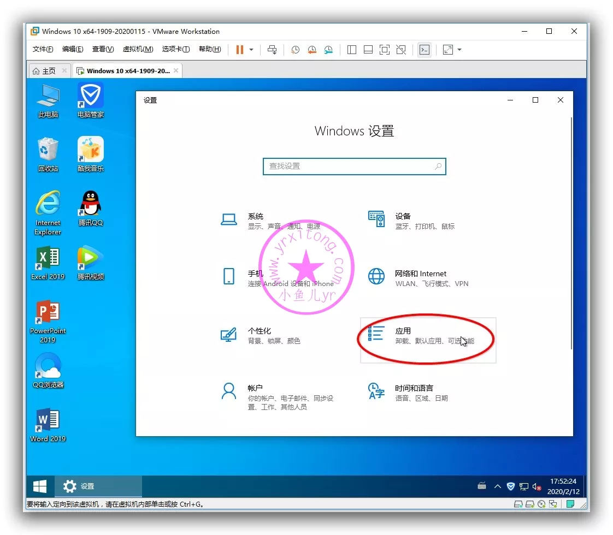The height and width of the screenshot is (535, 613).
Task: Toggle unity mode icon in toolbar
Action: (x=401, y=50)
